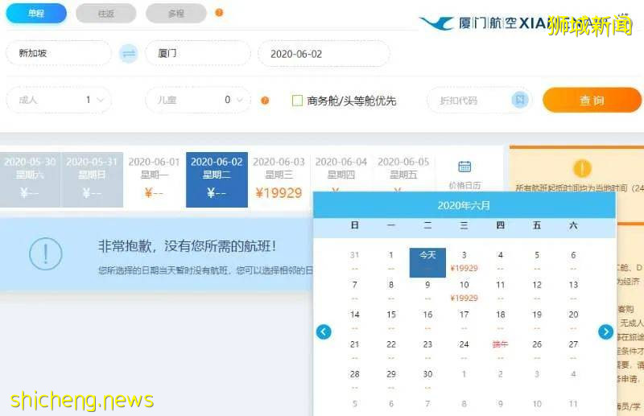This screenshot has height=416, width=644.
Task: Select June 10 in the calendar
Action: coord(464,288)
